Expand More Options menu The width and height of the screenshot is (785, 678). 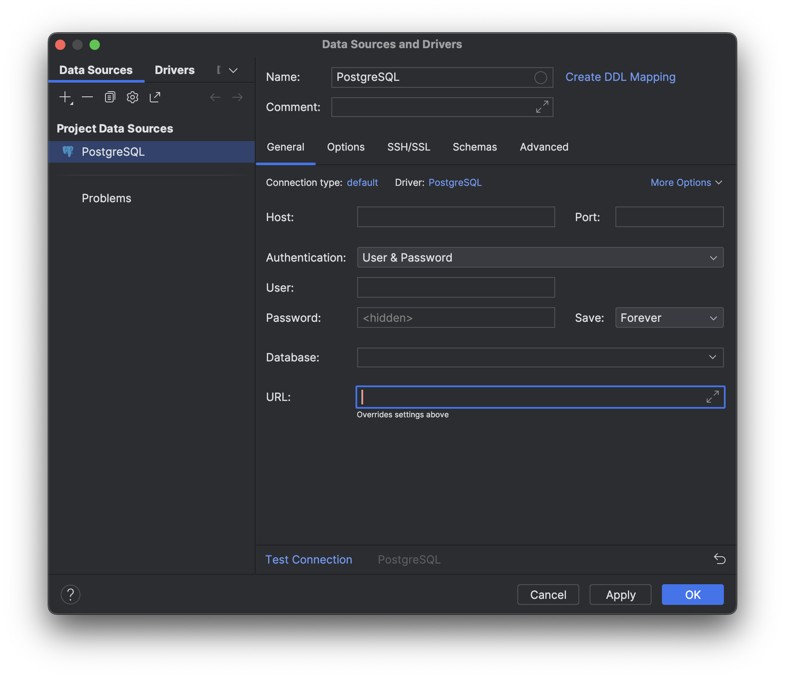[686, 182]
